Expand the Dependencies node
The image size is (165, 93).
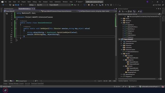(x=121, y=43)
